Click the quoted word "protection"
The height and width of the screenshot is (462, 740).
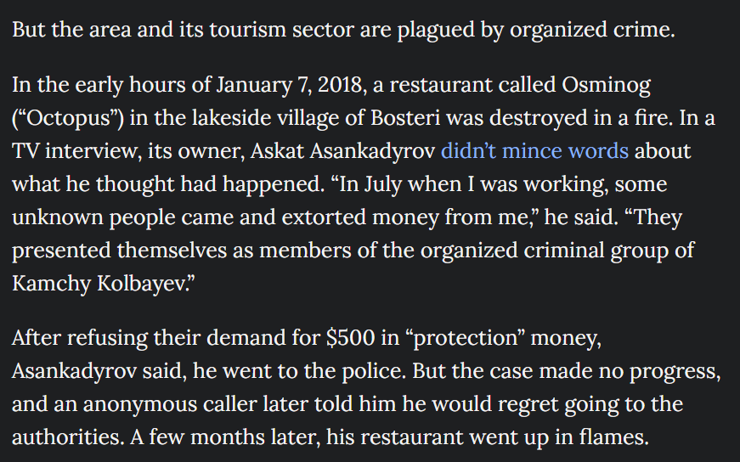(465, 338)
